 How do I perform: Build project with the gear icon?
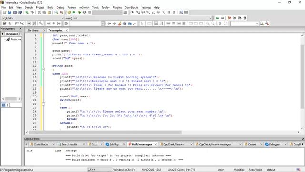[69, 12]
